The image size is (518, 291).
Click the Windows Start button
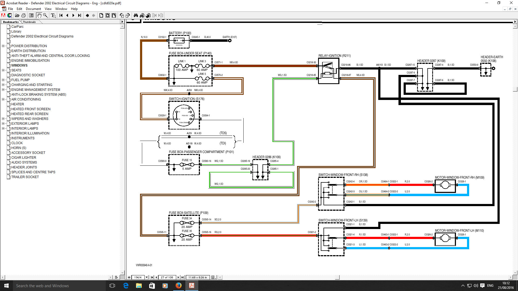(6, 286)
